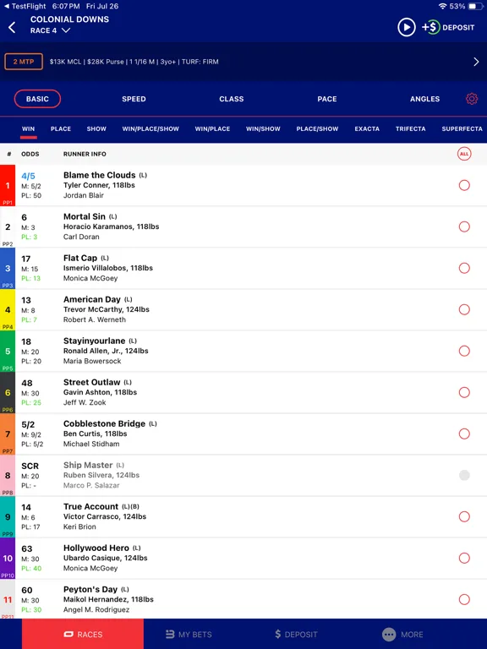Screen dimensions: 487x649
Task: Select runner American Day
Action: (464, 309)
